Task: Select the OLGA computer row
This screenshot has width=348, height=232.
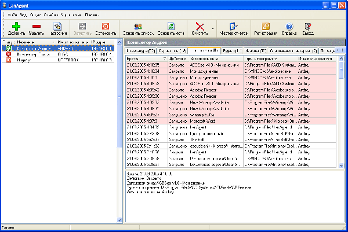Action: pyautogui.click(x=63, y=54)
